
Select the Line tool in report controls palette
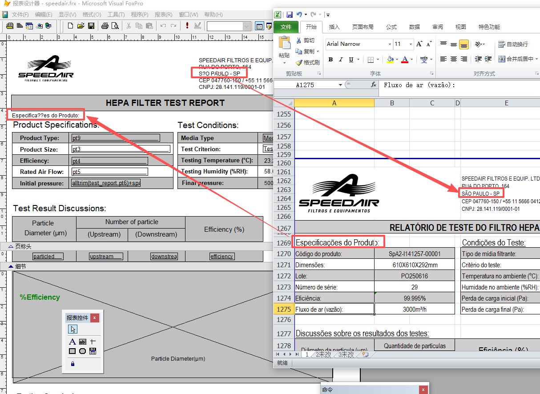click(93, 342)
